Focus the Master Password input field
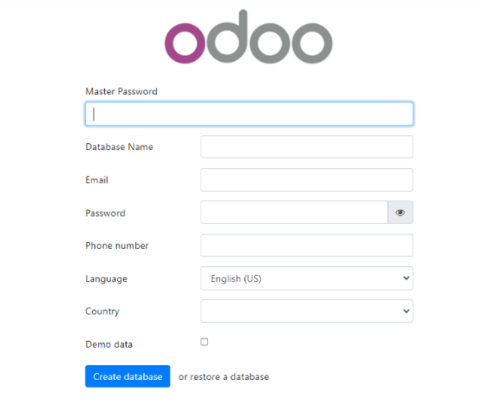 [249, 114]
